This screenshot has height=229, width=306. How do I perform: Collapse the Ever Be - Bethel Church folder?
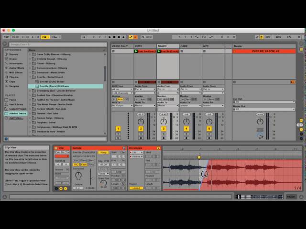[30, 77]
